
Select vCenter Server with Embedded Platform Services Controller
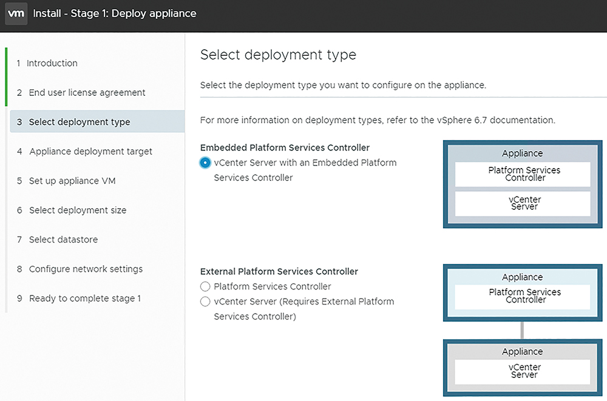pos(205,163)
